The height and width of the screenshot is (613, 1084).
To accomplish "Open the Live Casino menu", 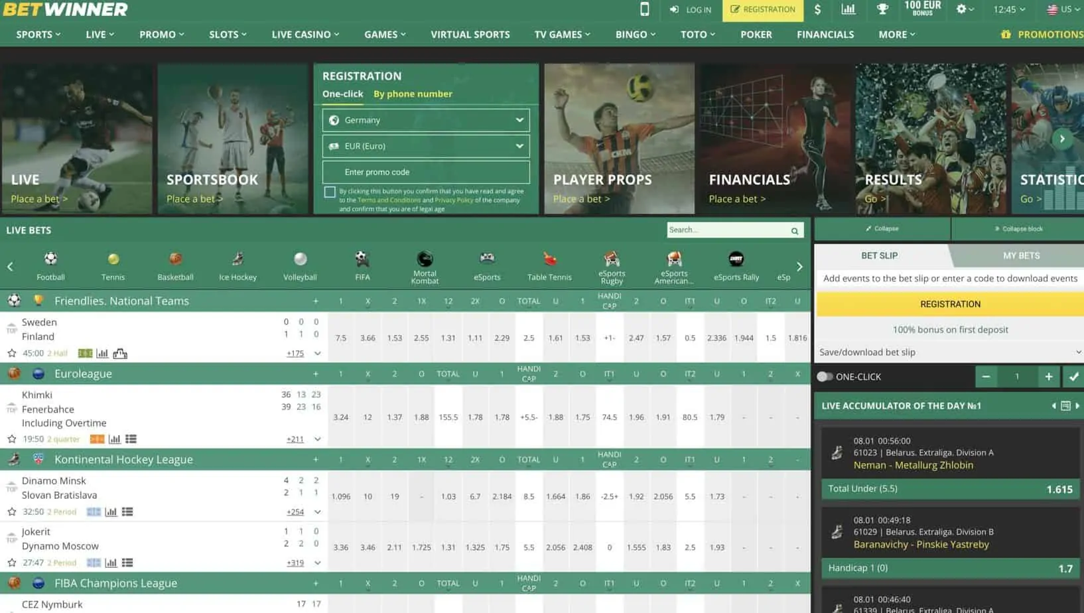I will pos(305,34).
